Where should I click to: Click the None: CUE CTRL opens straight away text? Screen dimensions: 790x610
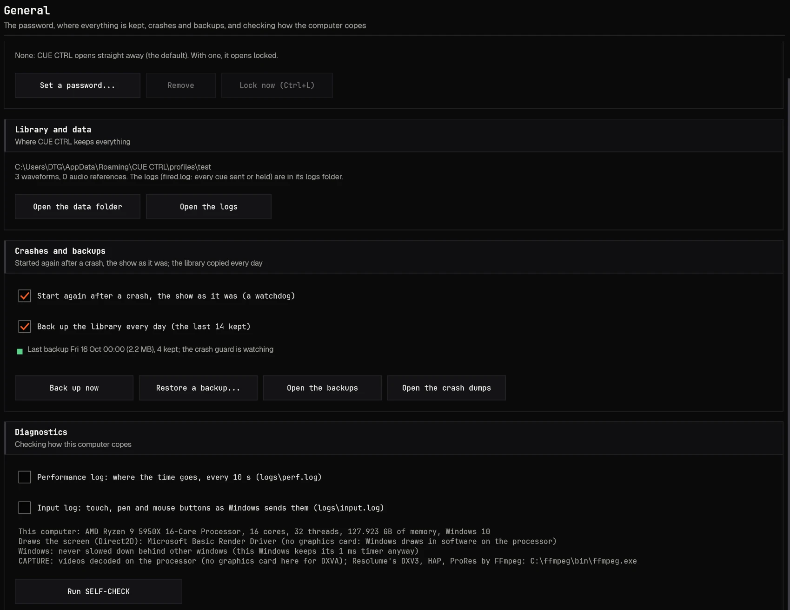[146, 56]
